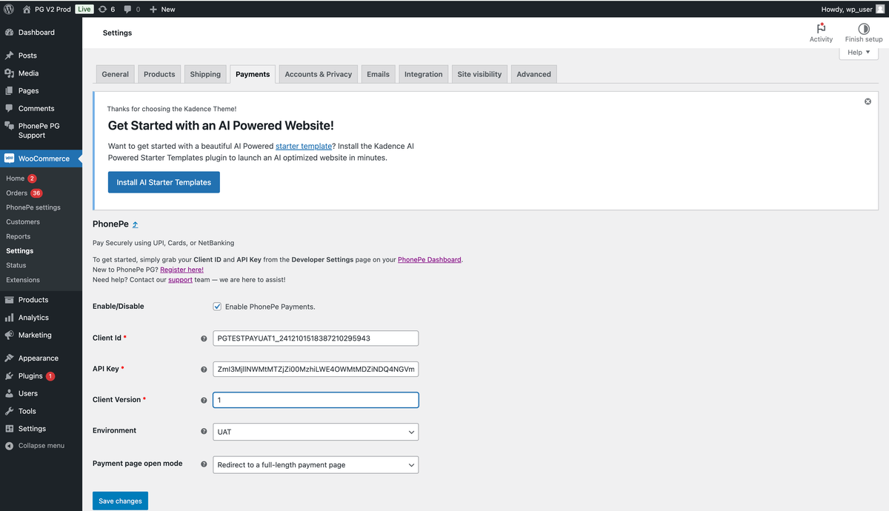Click the Comments icon in sidebar
889x511 pixels.
click(x=10, y=108)
